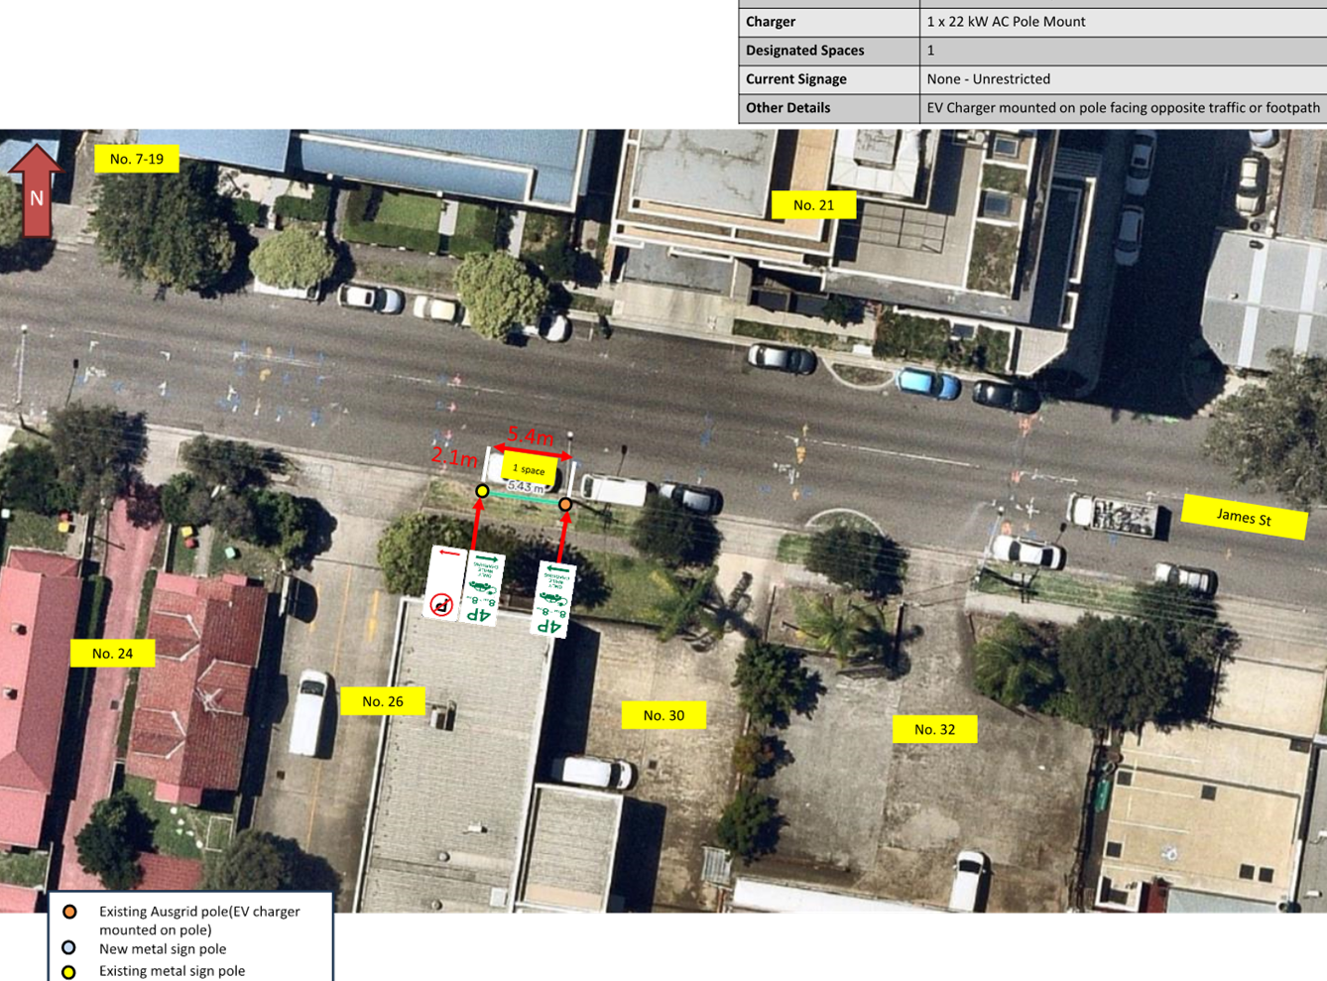Click the orange Ausgrid pole marker on map
Screen dimensions: 1327x981
(565, 505)
